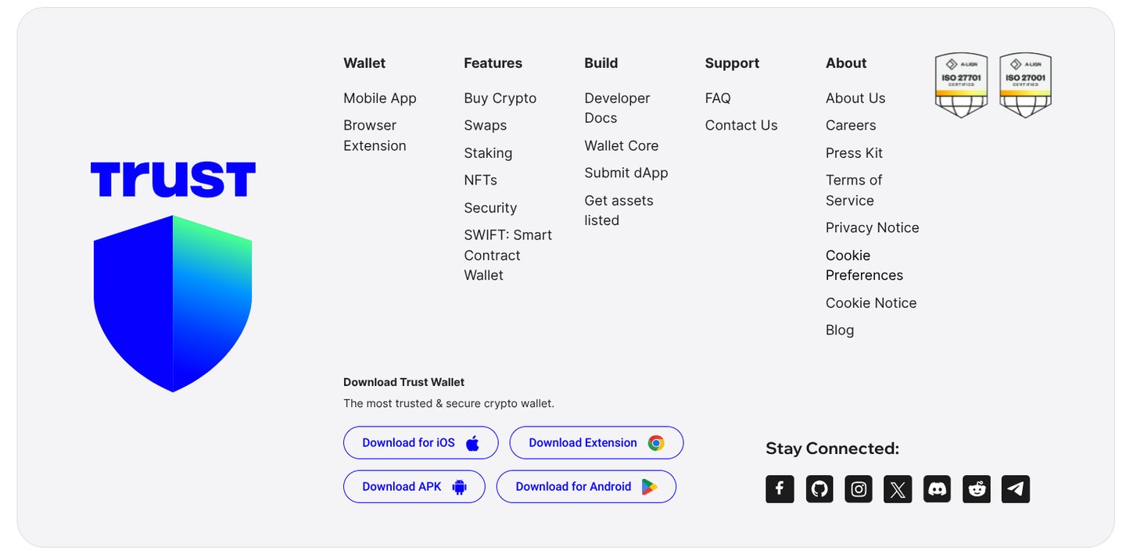Open the Discord social icon
Image resolution: width=1126 pixels, height=554 pixels.
click(937, 489)
